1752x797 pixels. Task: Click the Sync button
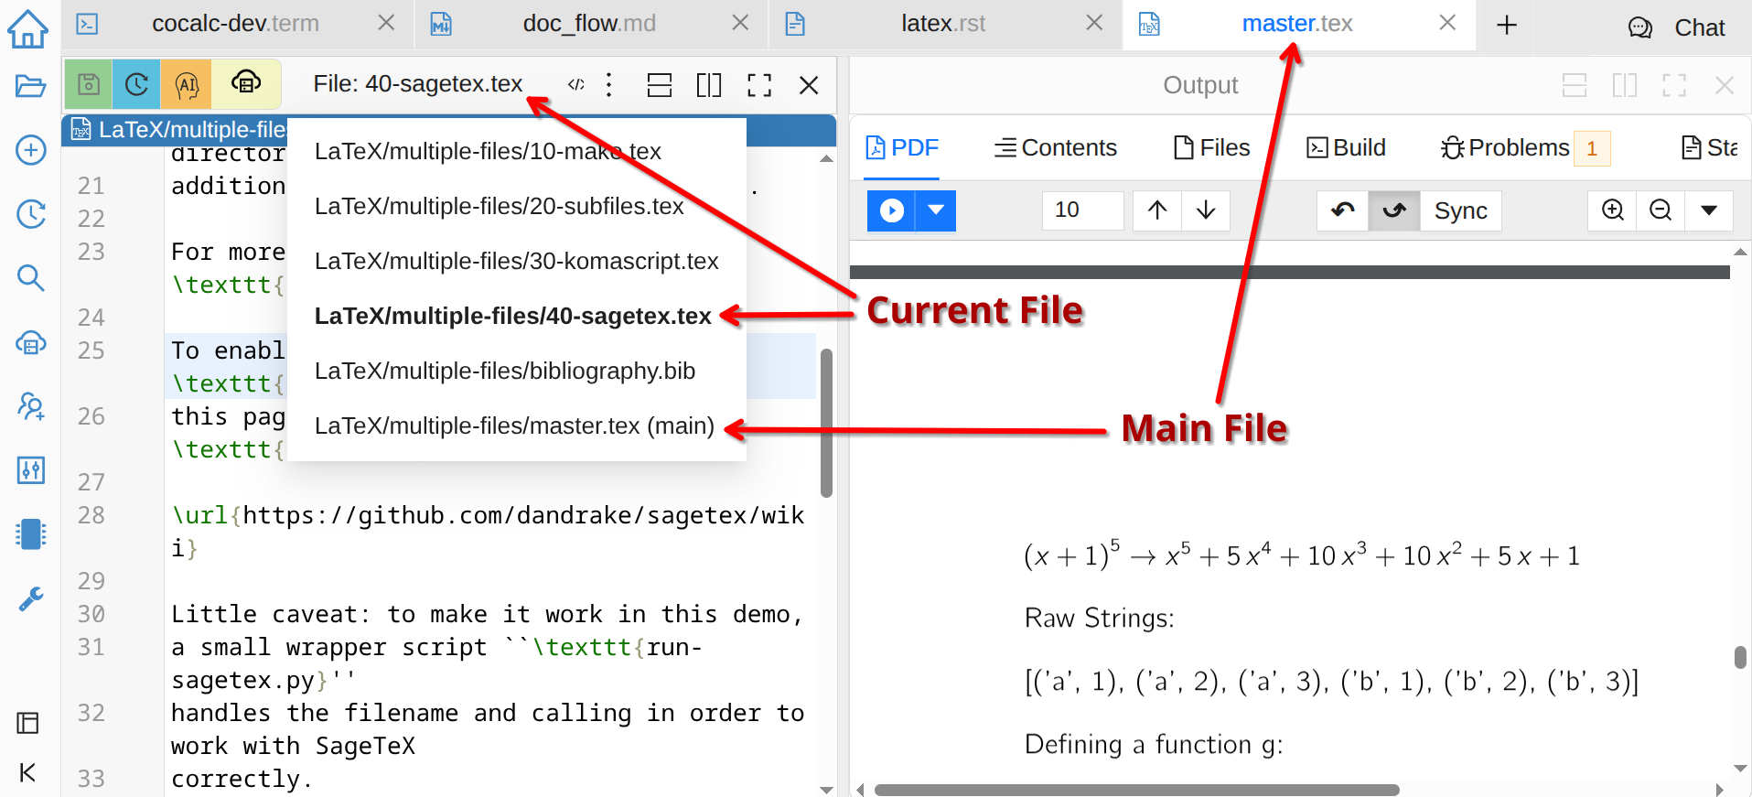pyautogui.click(x=1460, y=210)
